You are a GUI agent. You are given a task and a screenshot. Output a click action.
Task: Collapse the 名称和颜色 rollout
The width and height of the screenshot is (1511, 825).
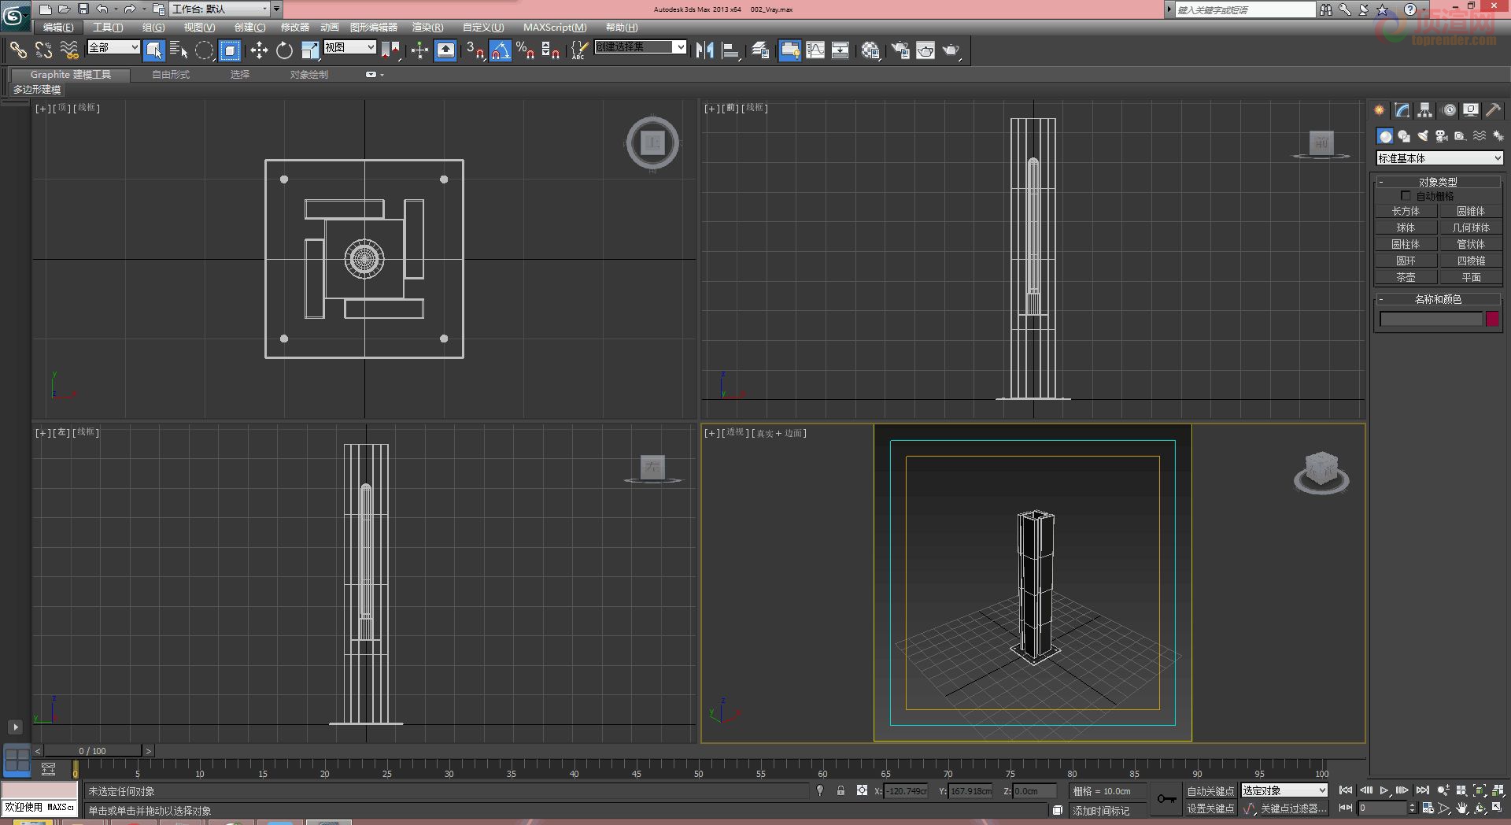tap(1438, 299)
